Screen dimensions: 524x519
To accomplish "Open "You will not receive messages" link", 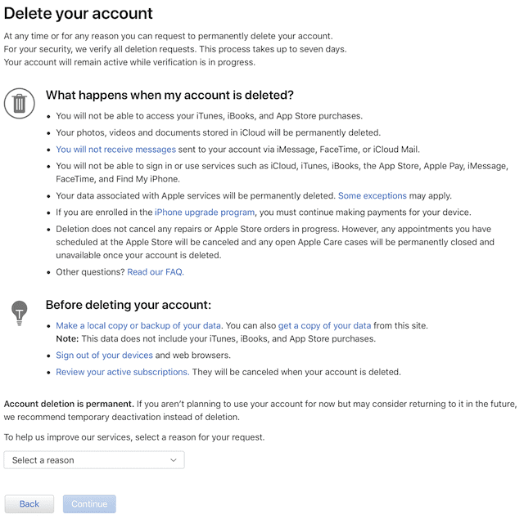I will point(115,150).
